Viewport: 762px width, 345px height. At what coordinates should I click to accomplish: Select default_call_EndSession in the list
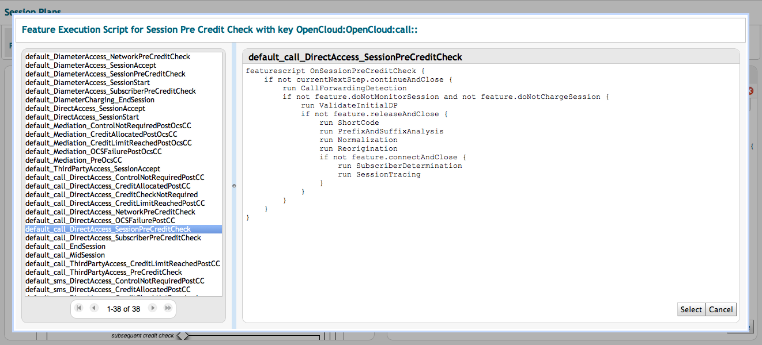point(65,247)
